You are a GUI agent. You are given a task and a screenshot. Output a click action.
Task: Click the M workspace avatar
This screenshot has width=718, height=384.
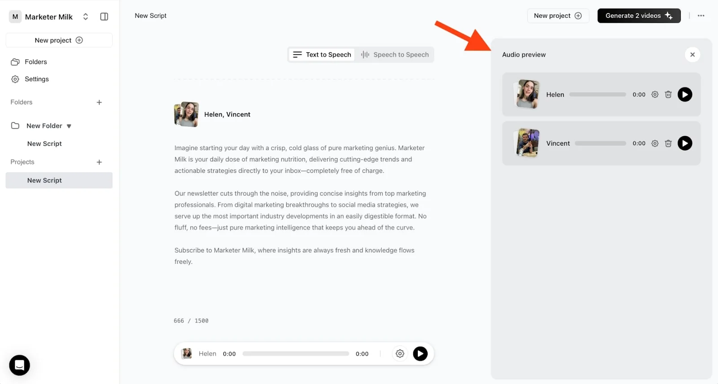[x=15, y=17]
